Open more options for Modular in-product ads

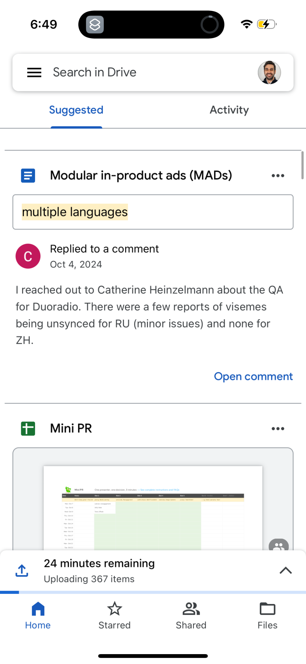(277, 176)
